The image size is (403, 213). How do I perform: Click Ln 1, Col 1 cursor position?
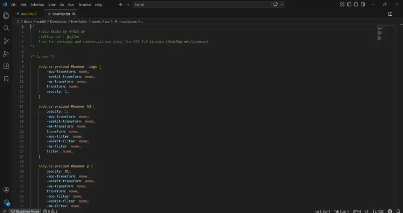coord(322,211)
